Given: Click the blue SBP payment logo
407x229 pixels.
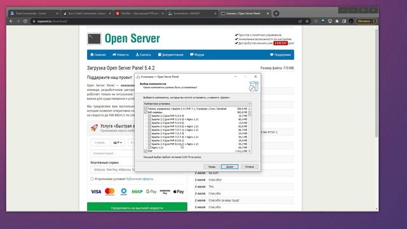Looking at the screenshot, I should coord(124,191).
